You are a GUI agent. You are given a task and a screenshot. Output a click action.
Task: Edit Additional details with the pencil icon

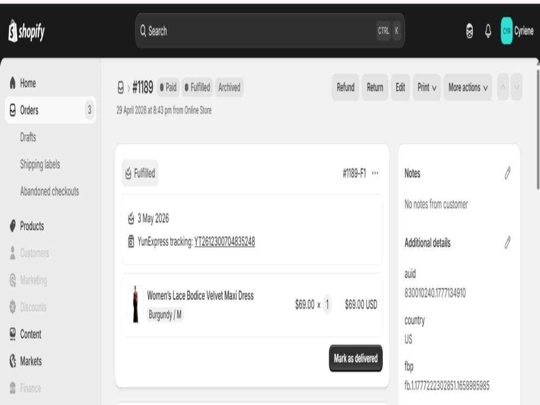[x=507, y=243]
